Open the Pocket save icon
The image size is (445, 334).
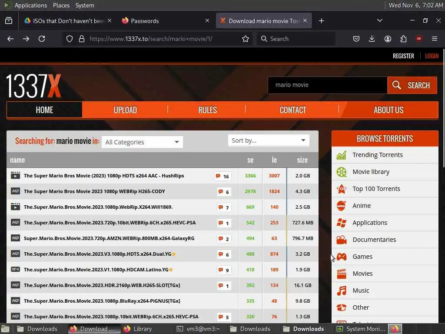[x=356, y=39]
